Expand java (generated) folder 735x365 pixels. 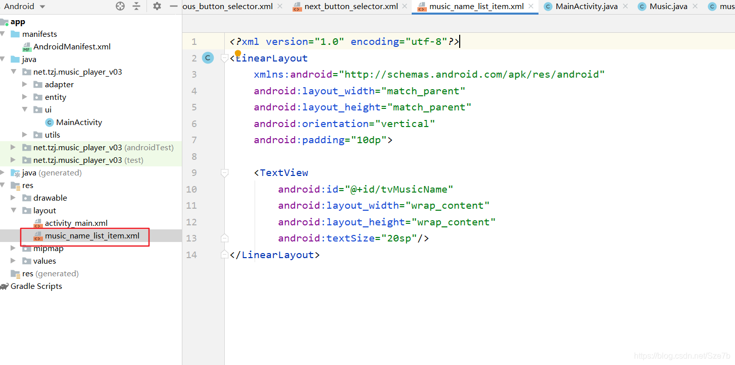pos(3,172)
